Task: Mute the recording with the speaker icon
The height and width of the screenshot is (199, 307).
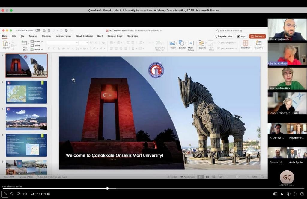Action: click(25, 194)
